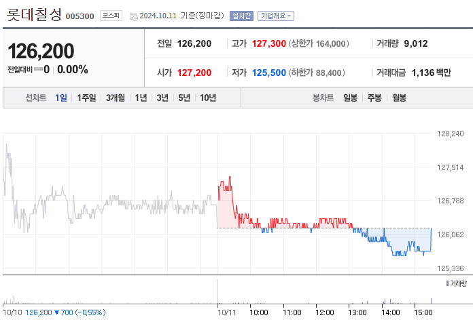Click the 시가 value 127,200
Viewport: 473px width, 326px height.
pyautogui.click(x=194, y=73)
